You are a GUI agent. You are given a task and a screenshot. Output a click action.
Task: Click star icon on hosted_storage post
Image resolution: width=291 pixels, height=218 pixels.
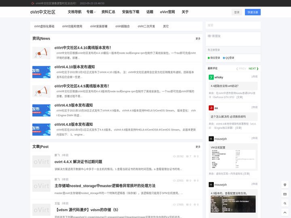pyautogui.click(x=195, y=180)
